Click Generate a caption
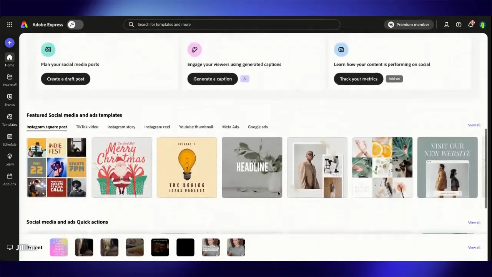The image size is (492, 277). (213, 79)
